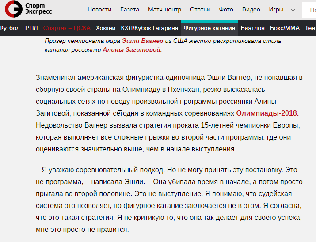Click the text 'Я уважаю соревновательный подход'
The image size is (316, 242).
(x=103, y=170)
